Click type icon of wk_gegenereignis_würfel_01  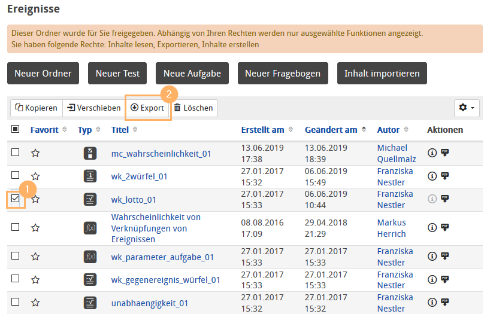pos(90,279)
